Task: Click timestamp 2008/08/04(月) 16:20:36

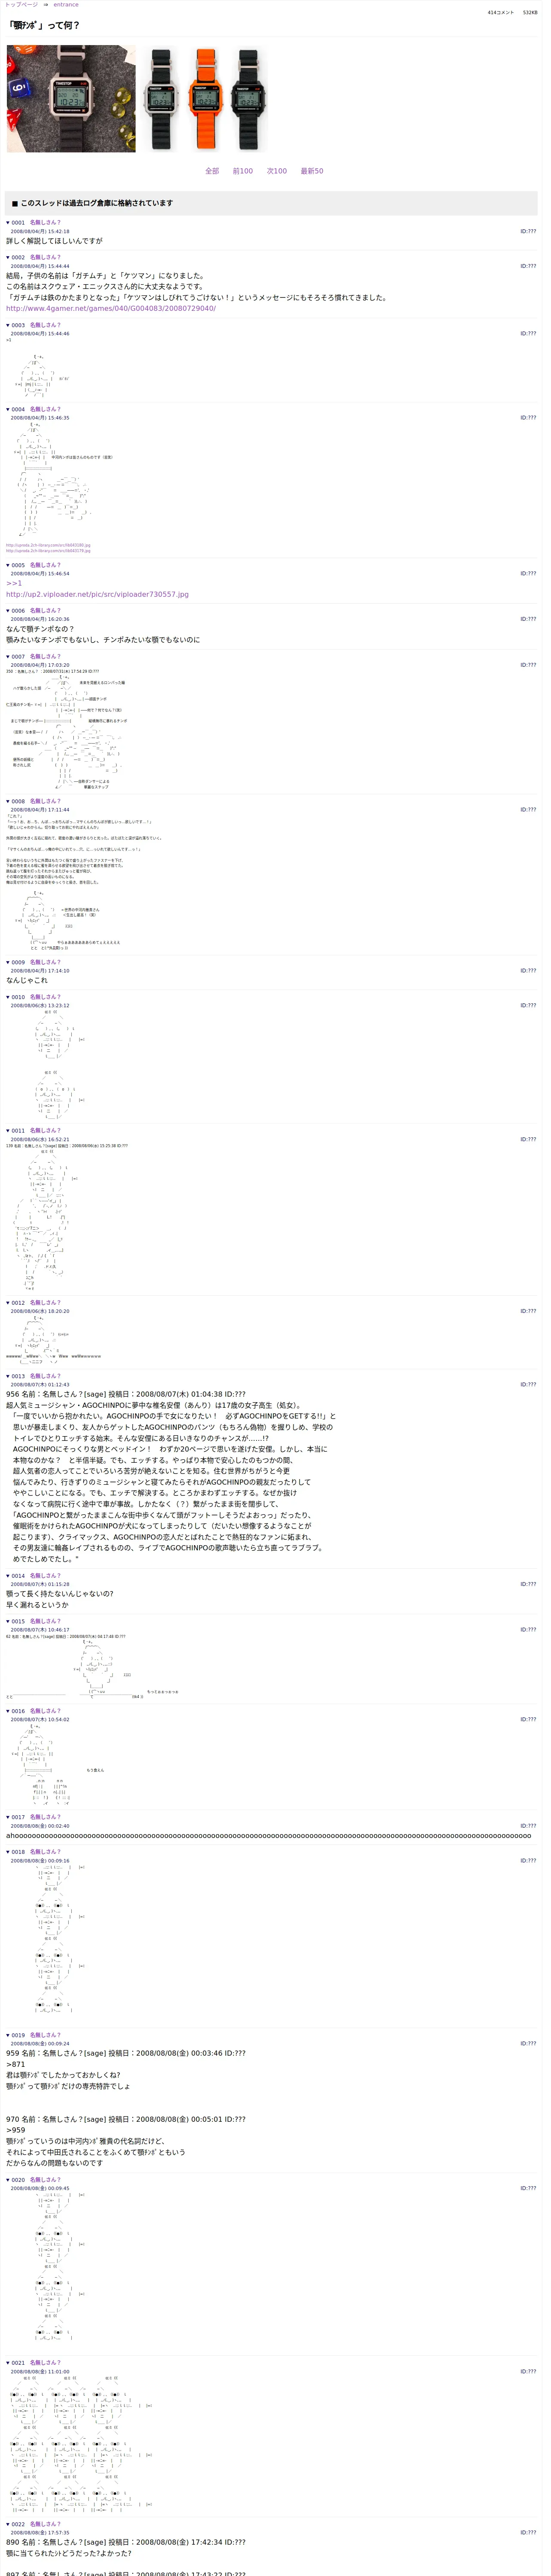Action: click(x=40, y=619)
